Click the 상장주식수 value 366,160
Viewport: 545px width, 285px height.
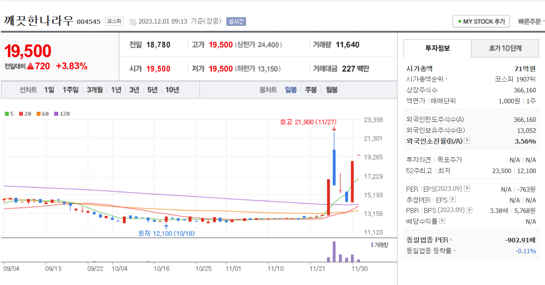coord(525,90)
